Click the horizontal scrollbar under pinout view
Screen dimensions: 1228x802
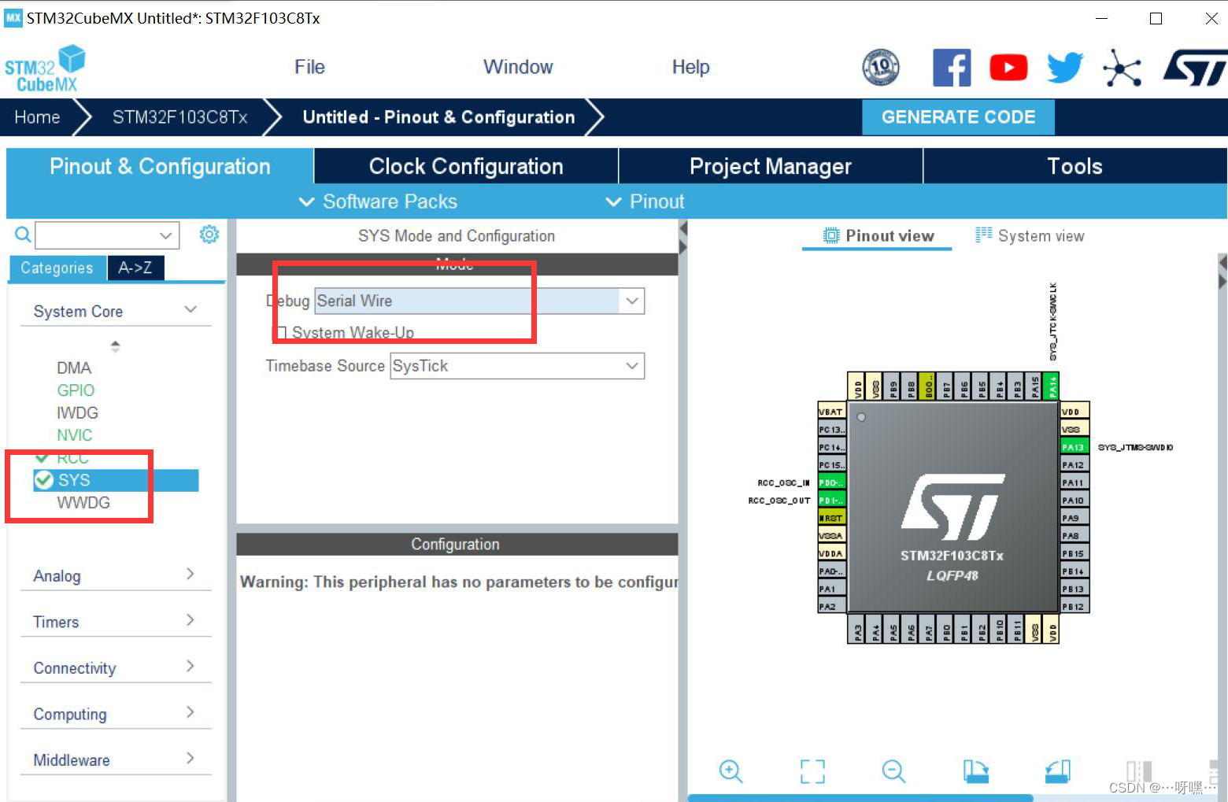[x=860, y=797]
